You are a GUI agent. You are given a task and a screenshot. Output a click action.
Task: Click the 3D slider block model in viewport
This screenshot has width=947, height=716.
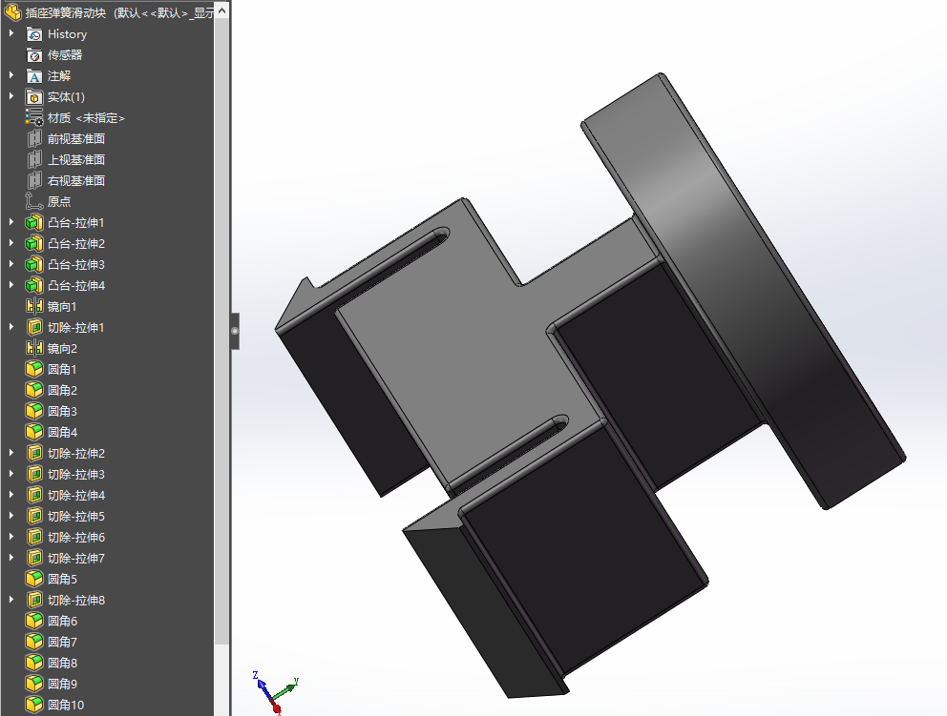pyautogui.click(x=589, y=386)
